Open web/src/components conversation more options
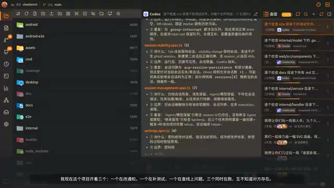 pos(328,59)
